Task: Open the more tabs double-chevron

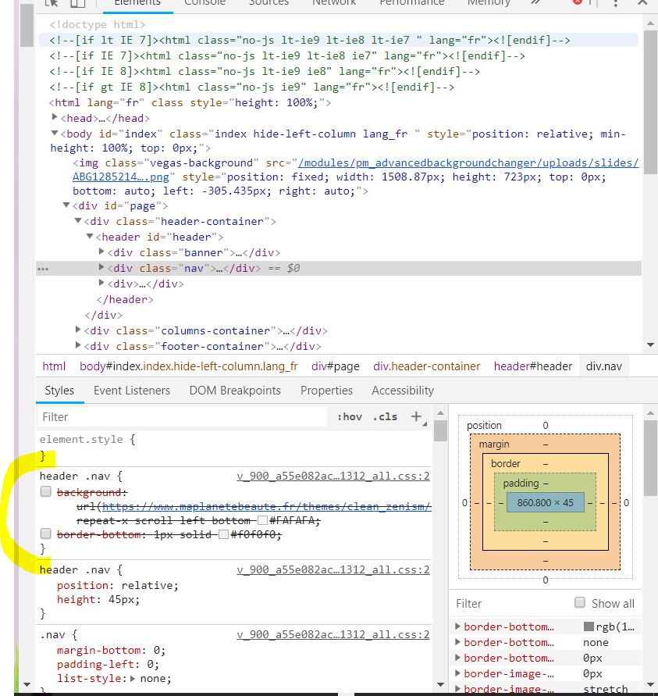Action: 535,2
